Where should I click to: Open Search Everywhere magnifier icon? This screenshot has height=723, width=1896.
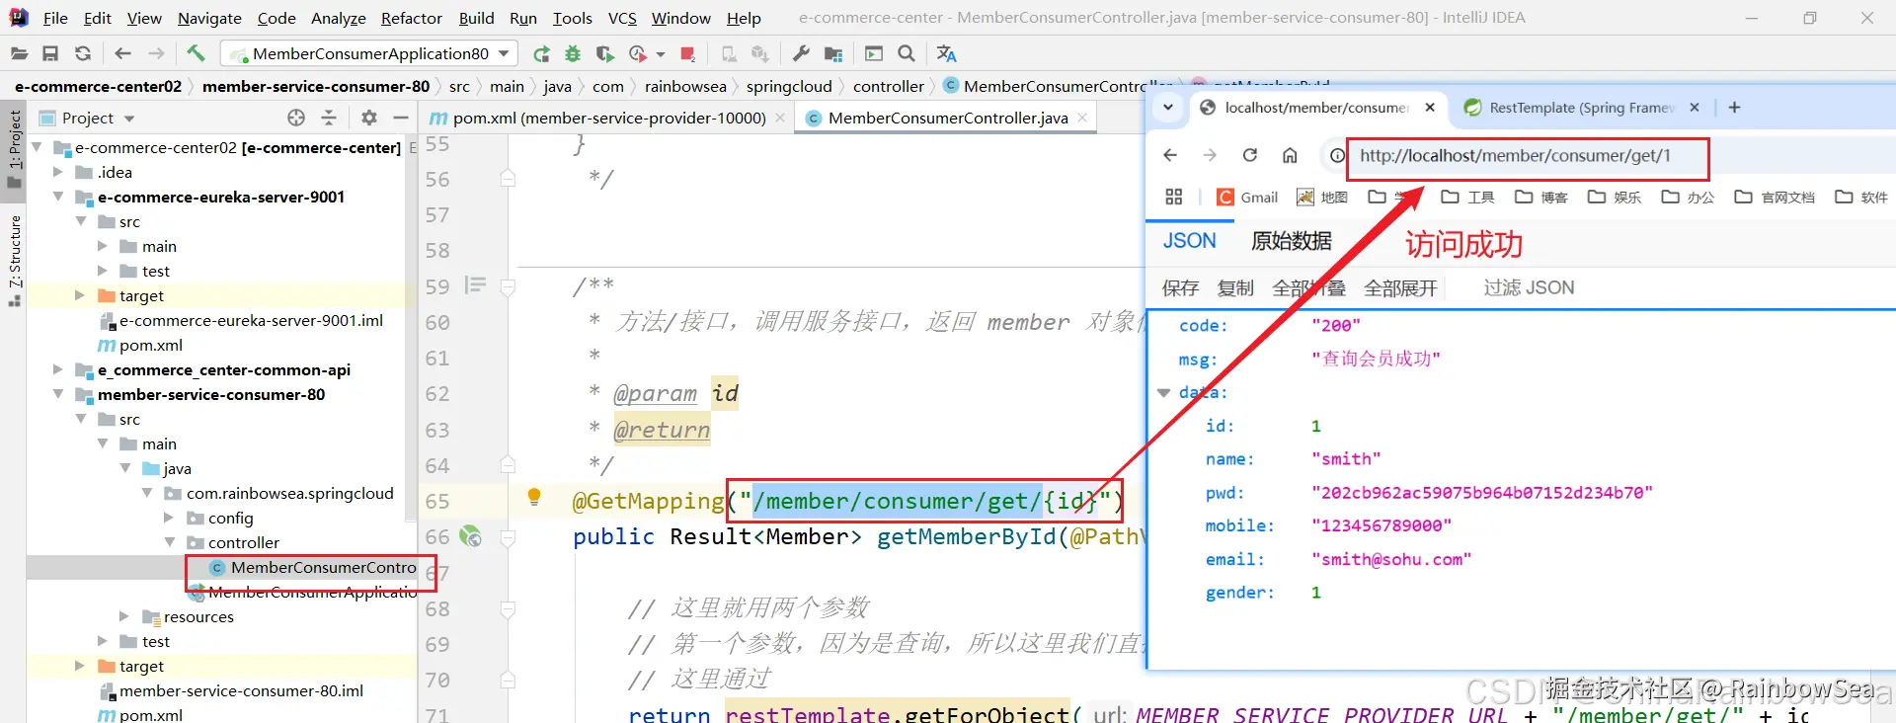tap(907, 53)
